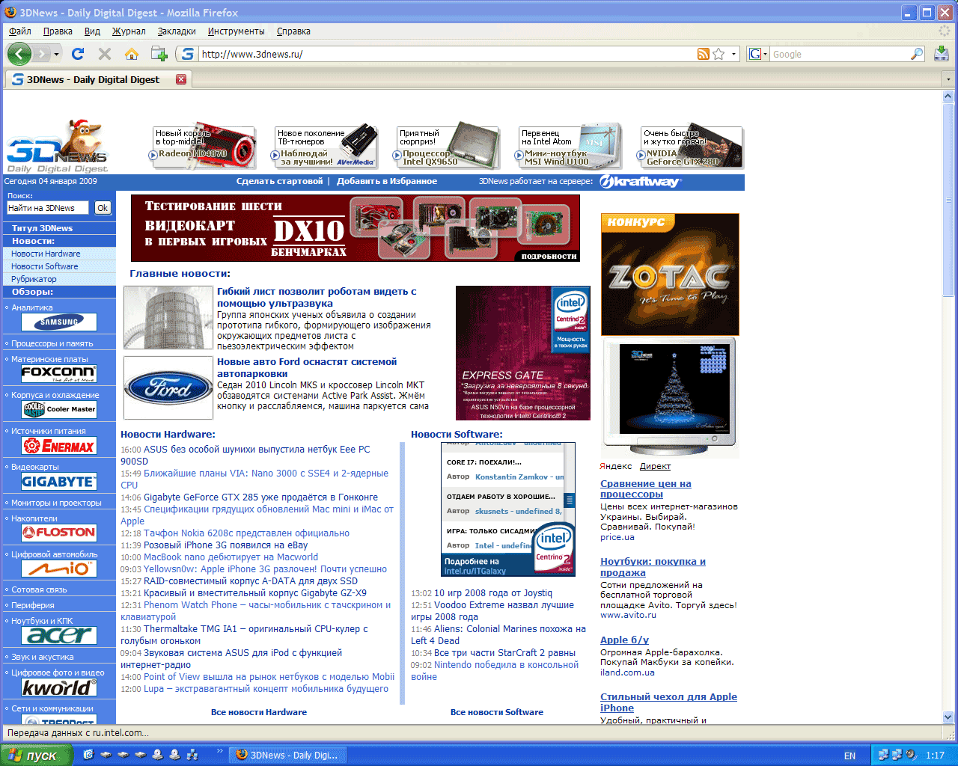The width and height of the screenshot is (958, 766).
Task: Open Ford park assist article headline
Action: (307, 367)
